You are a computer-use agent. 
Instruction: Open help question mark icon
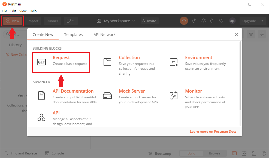point(264,153)
